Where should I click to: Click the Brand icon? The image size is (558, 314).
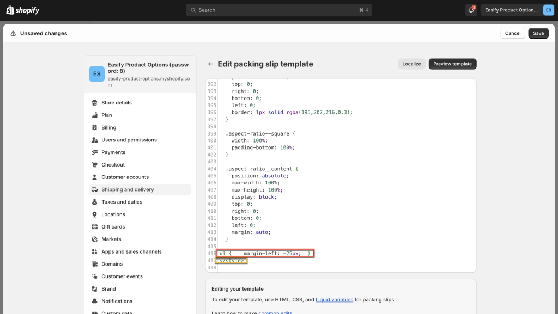click(x=95, y=289)
